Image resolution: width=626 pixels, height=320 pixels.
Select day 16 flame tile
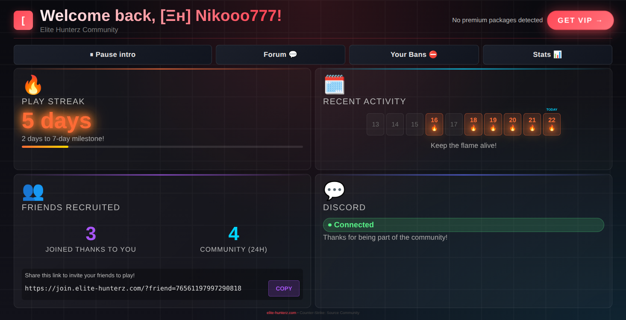point(434,124)
